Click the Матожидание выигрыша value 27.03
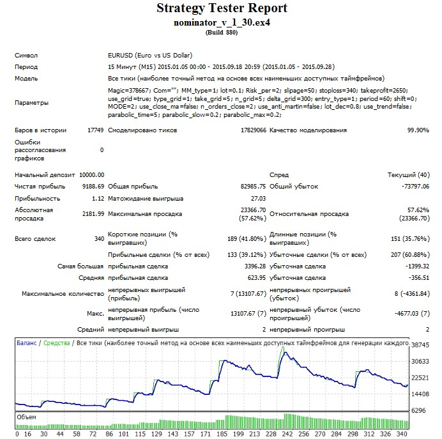Viewport: 442px width, 439px height. click(x=258, y=199)
